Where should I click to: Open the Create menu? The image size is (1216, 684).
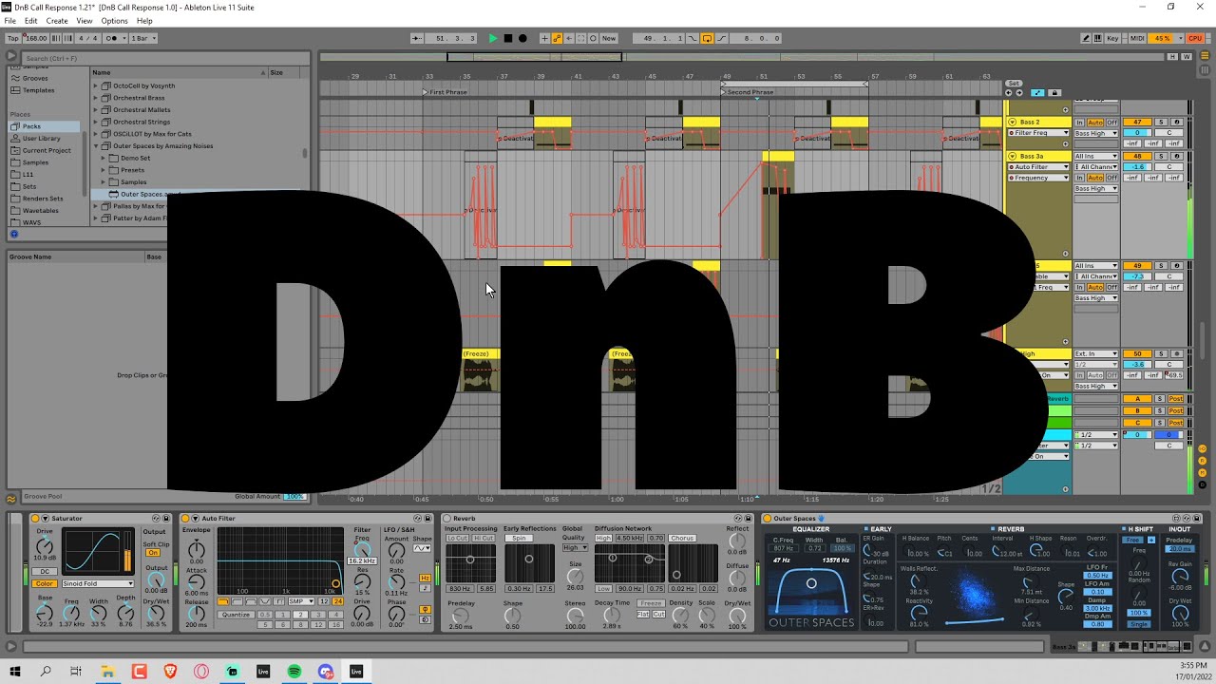57,21
